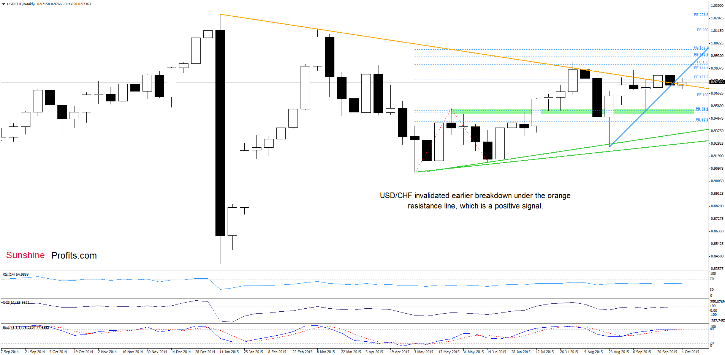Click the 2 Nov 2014 date label
The image size is (725, 355).
(107, 352)
